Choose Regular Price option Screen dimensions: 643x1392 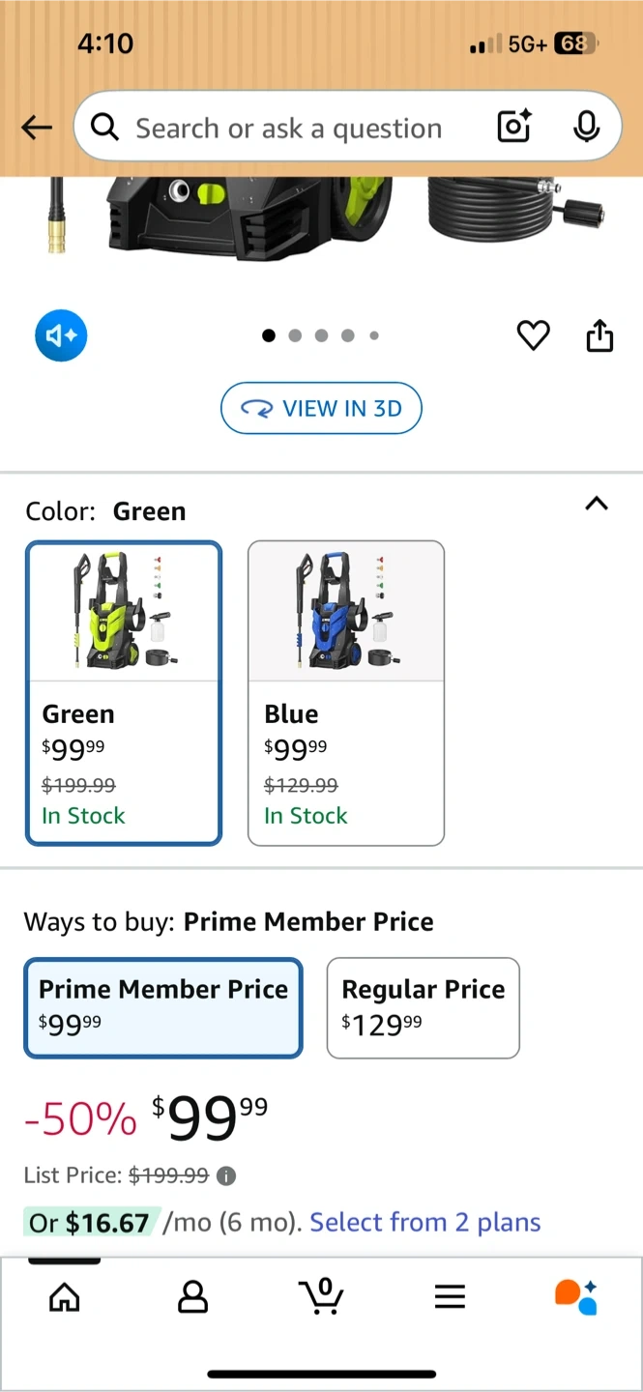[423, 1007]
